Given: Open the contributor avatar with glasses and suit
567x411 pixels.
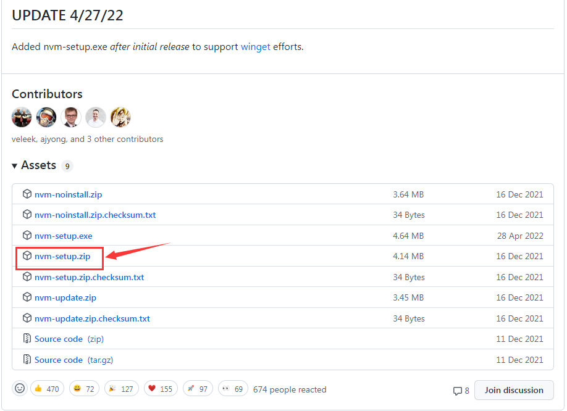Looking at the screenshot, I should tap(71, 117).
